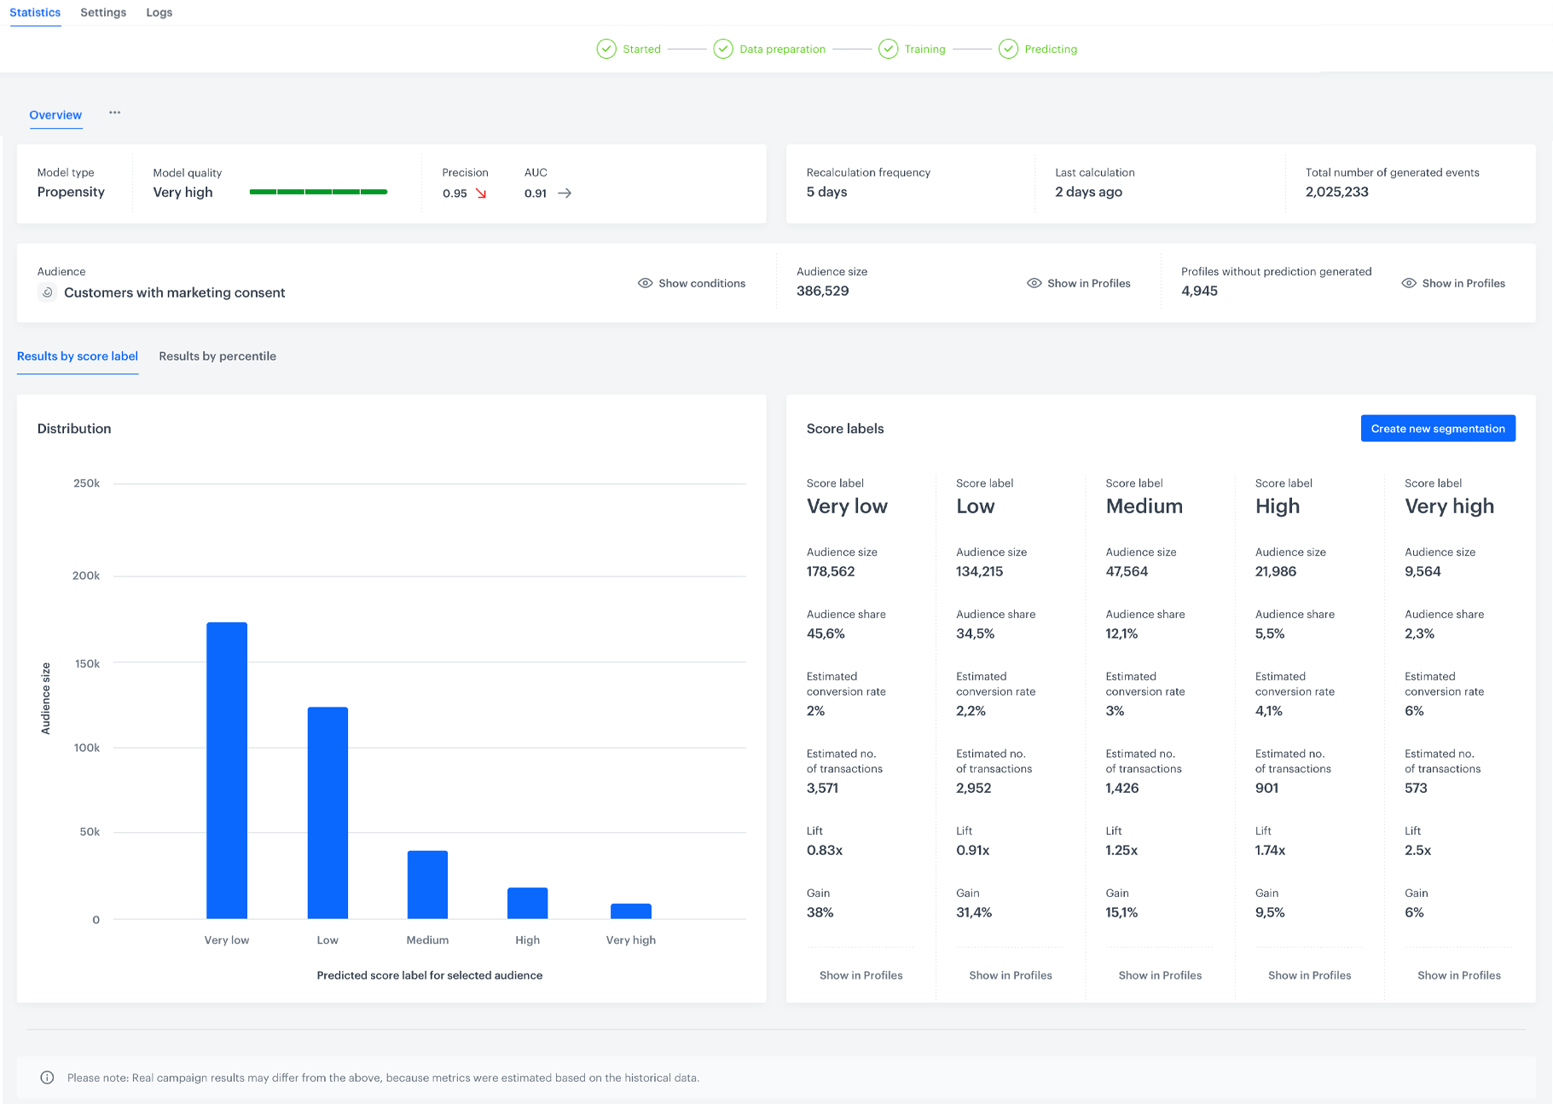Viewport: 1553px width, 1104px height.
Task: Open the Settings tab
Action: pyautogui.click(x=103, y=13)
